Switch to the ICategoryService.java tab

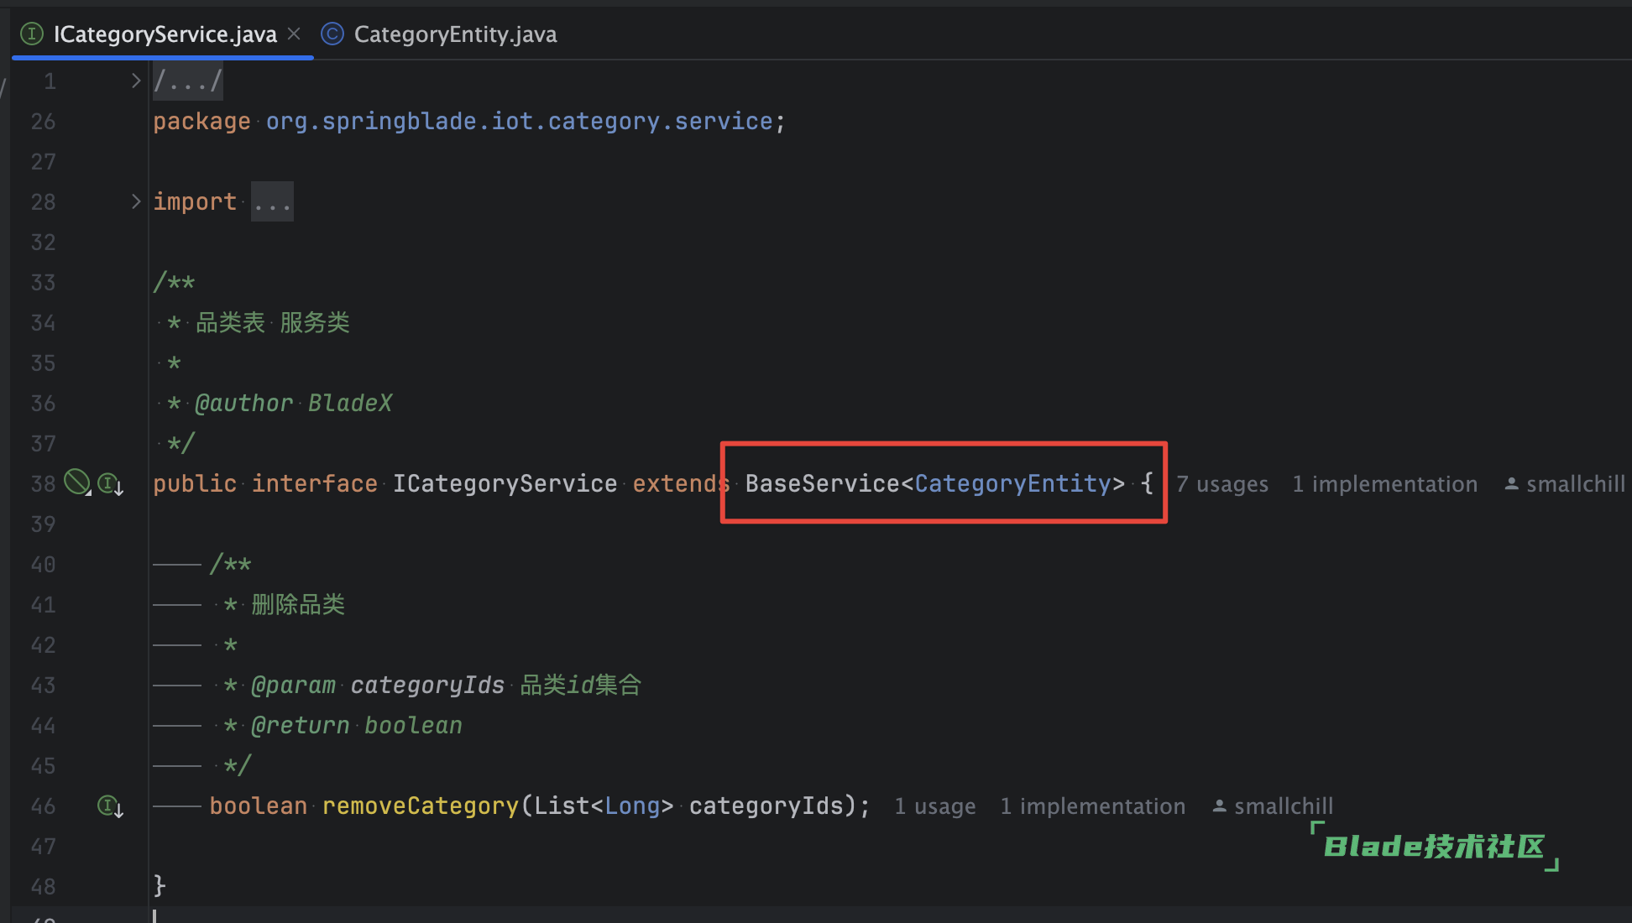tap(165, 34)
